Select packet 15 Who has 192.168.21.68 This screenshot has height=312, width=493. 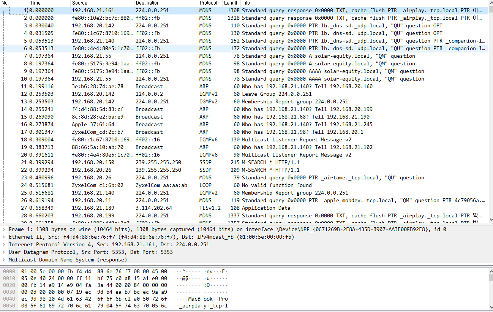[244, 117]
